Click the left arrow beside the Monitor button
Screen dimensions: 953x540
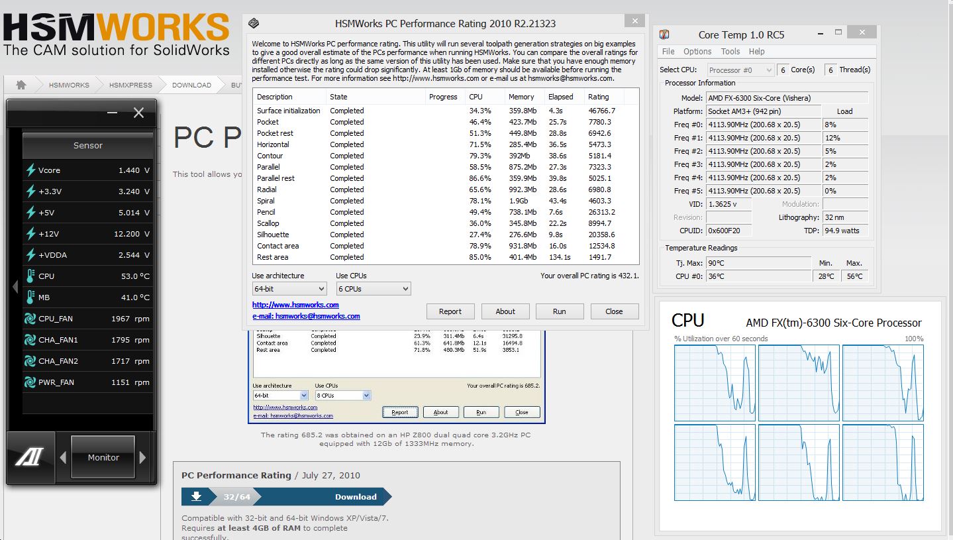point(63,457)
